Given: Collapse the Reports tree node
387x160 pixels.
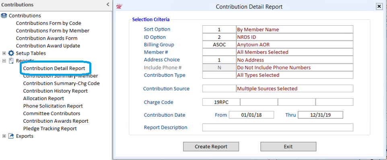Looking at the screenshot, I should 4,61.
